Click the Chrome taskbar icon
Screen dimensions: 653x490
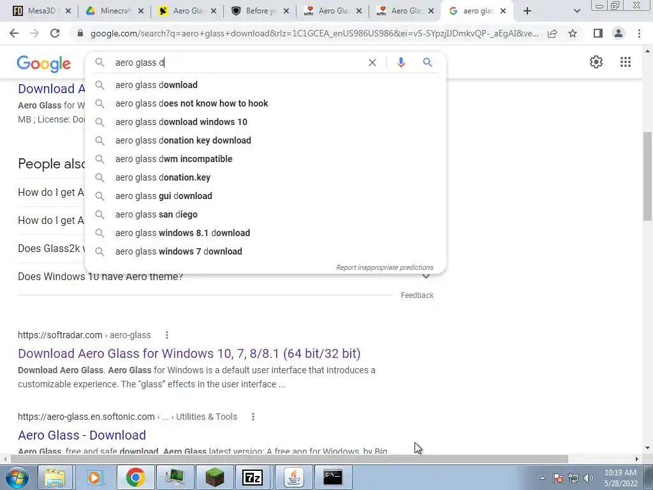point(135,477)
